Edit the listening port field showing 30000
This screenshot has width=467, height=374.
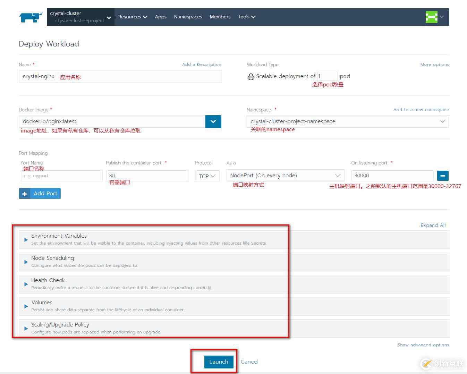(392, 176)
